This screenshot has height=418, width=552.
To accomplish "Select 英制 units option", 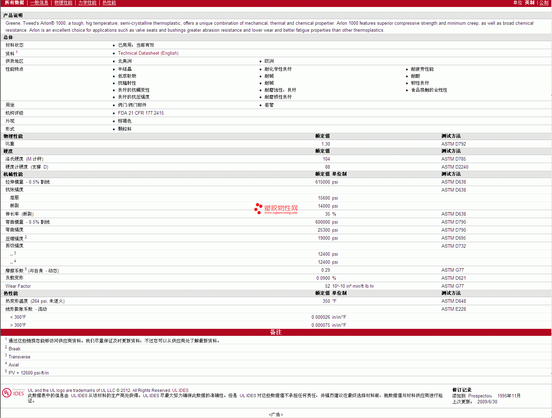I will point(529,3).
